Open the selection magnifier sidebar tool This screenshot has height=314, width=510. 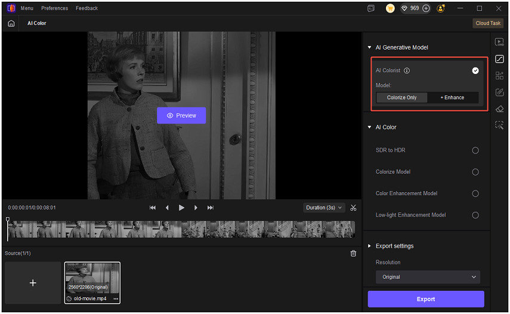tap(499, 125)
